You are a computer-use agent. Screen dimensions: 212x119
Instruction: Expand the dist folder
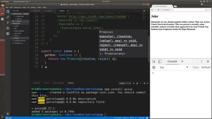[20, 28]
